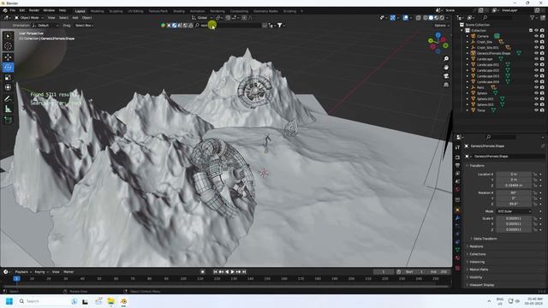The width and height of the screenshot is (548, 308).
Task: Switch perspective/orthographic grid icon in viewport
Action: coord(446,85)
